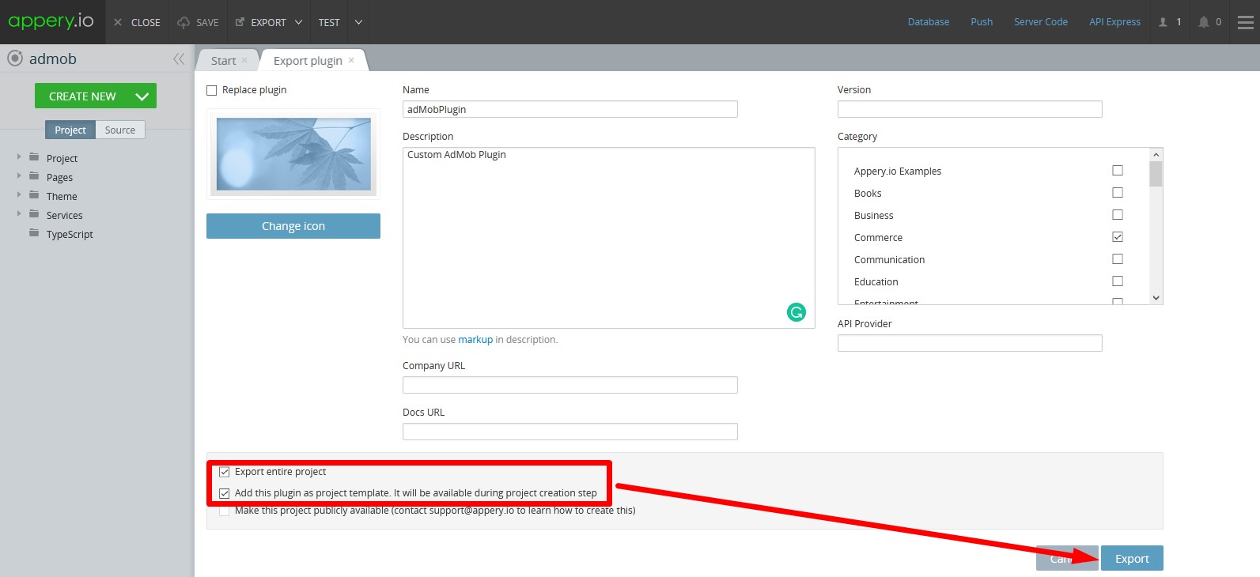The height and width of the screenshot is (577, 1260).
Task: Open the Database link
Action: point(929,22)
